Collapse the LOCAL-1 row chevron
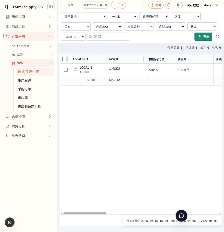The height and width of the screenshot is (232, 224). click(x=76, y=68)
